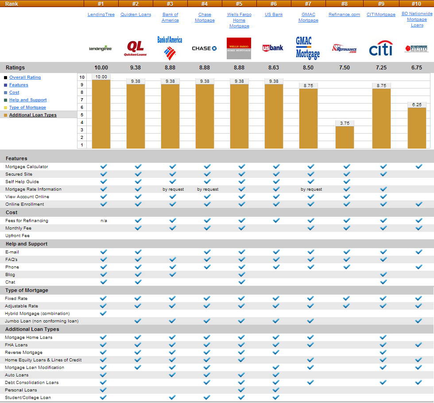This screenshot has width=434, height=403.
Task: Click Bank of America's Student/College Loan checkmark
Action: (172, 397)
